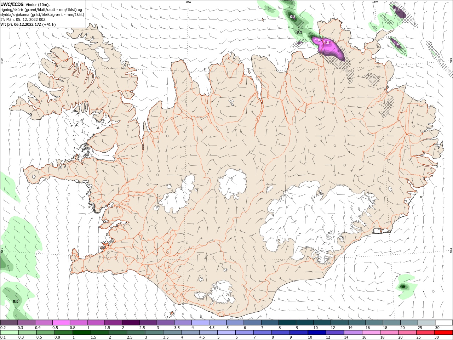This screenshot has height=340, width=453.
Task: Click the light lavender swatch above 4 in upper legend
Action: tap(200, 323)
